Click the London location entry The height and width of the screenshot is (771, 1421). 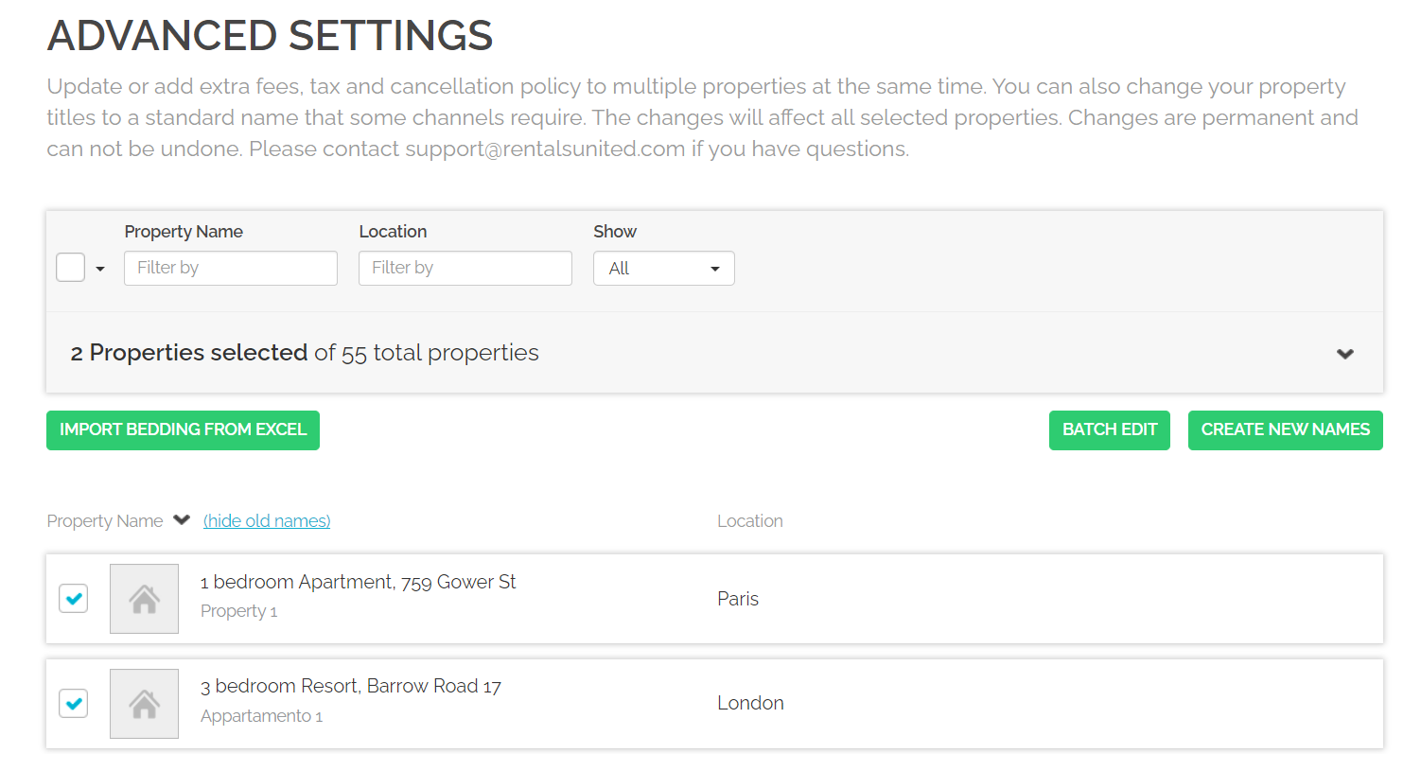point(750,703)
